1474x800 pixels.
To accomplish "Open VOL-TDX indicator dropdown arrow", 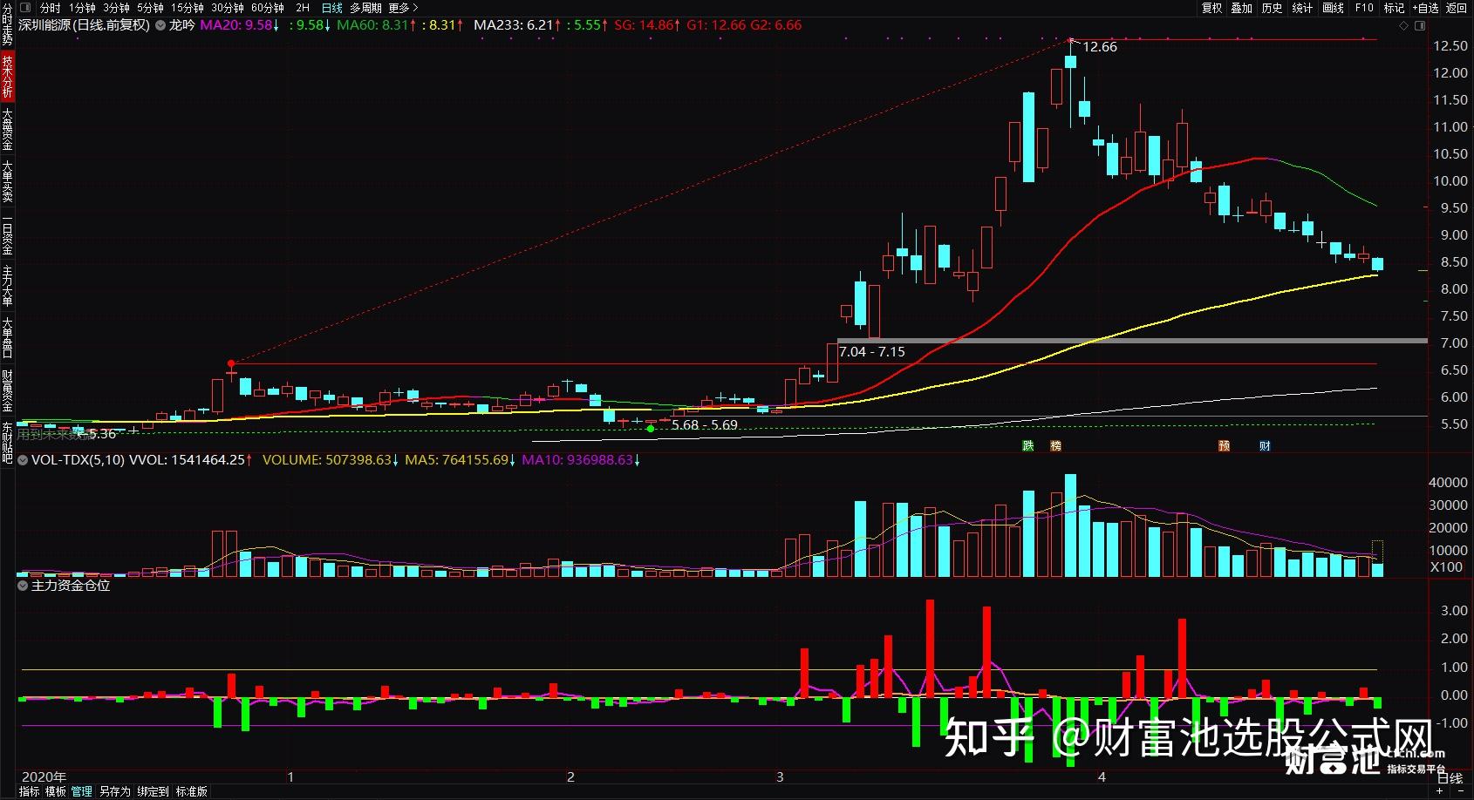I will (23, 460).
